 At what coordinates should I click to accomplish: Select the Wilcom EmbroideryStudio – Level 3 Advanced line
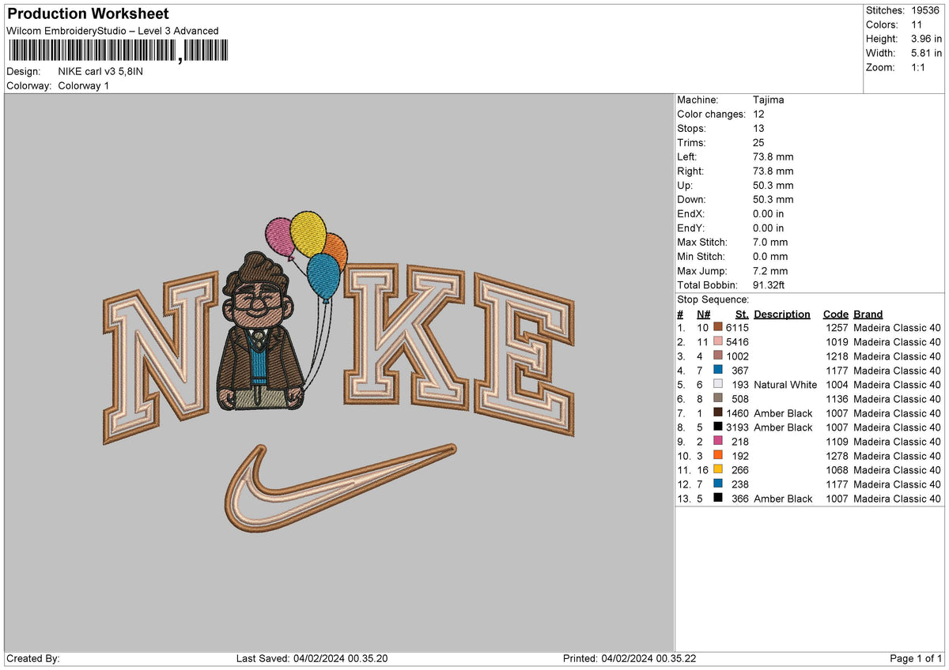click(x=112, y=31)
